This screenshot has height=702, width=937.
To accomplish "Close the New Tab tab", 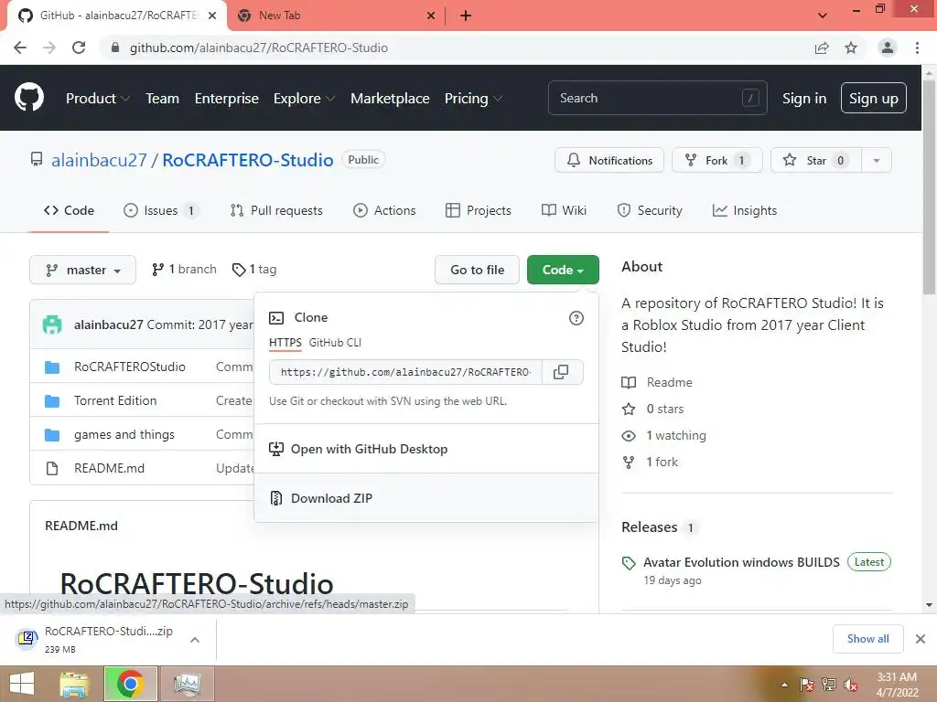I will pyautogui.click(x=431, y=16).
